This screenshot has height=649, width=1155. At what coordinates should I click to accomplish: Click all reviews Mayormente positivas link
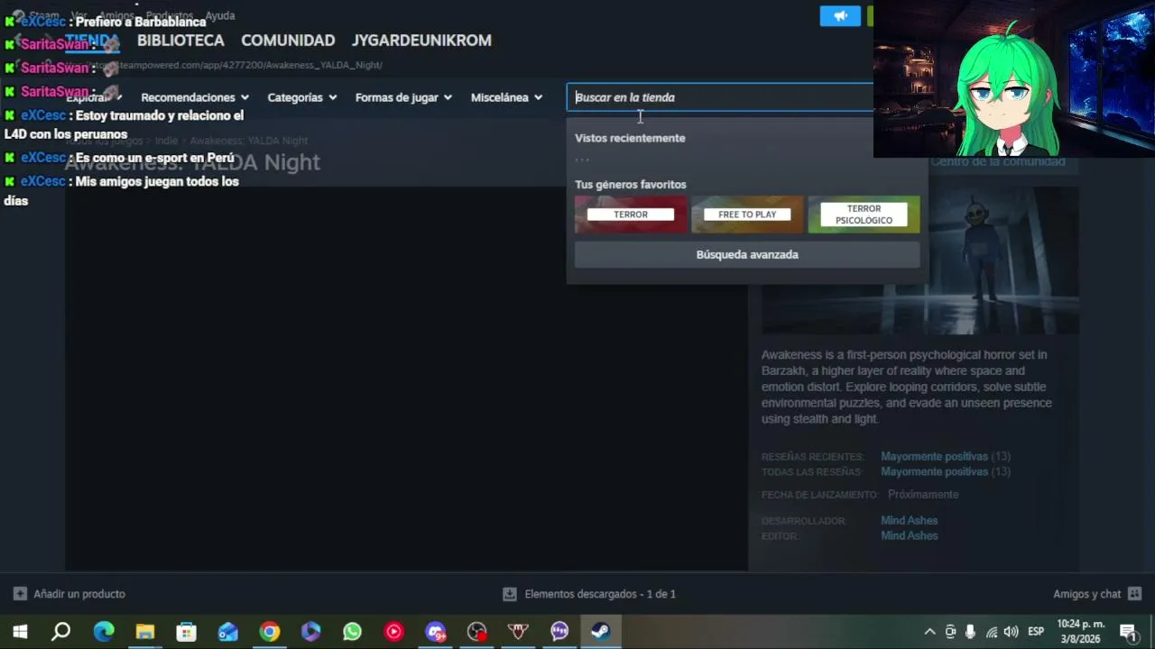934,471
